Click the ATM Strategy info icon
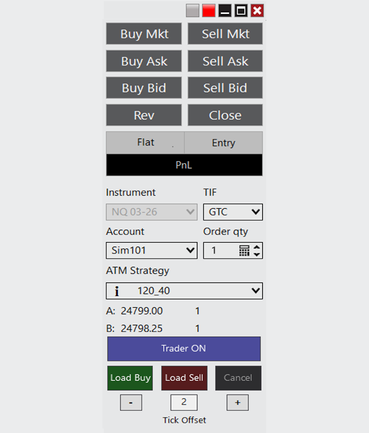 point(117,291)
